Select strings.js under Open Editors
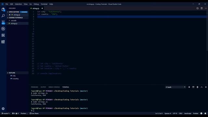The image size is (208, 117). tap(17, 15)
